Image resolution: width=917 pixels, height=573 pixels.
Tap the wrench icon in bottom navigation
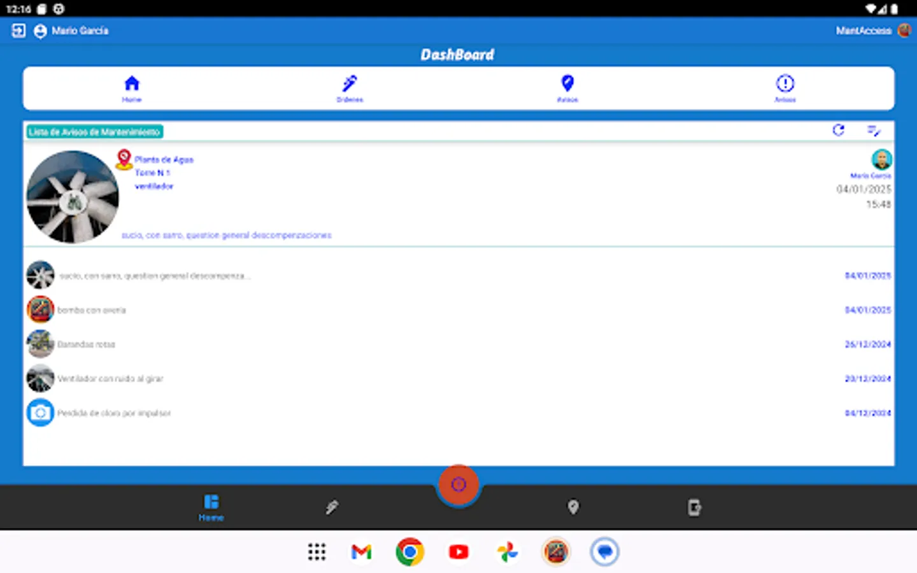tap(332, 507)
